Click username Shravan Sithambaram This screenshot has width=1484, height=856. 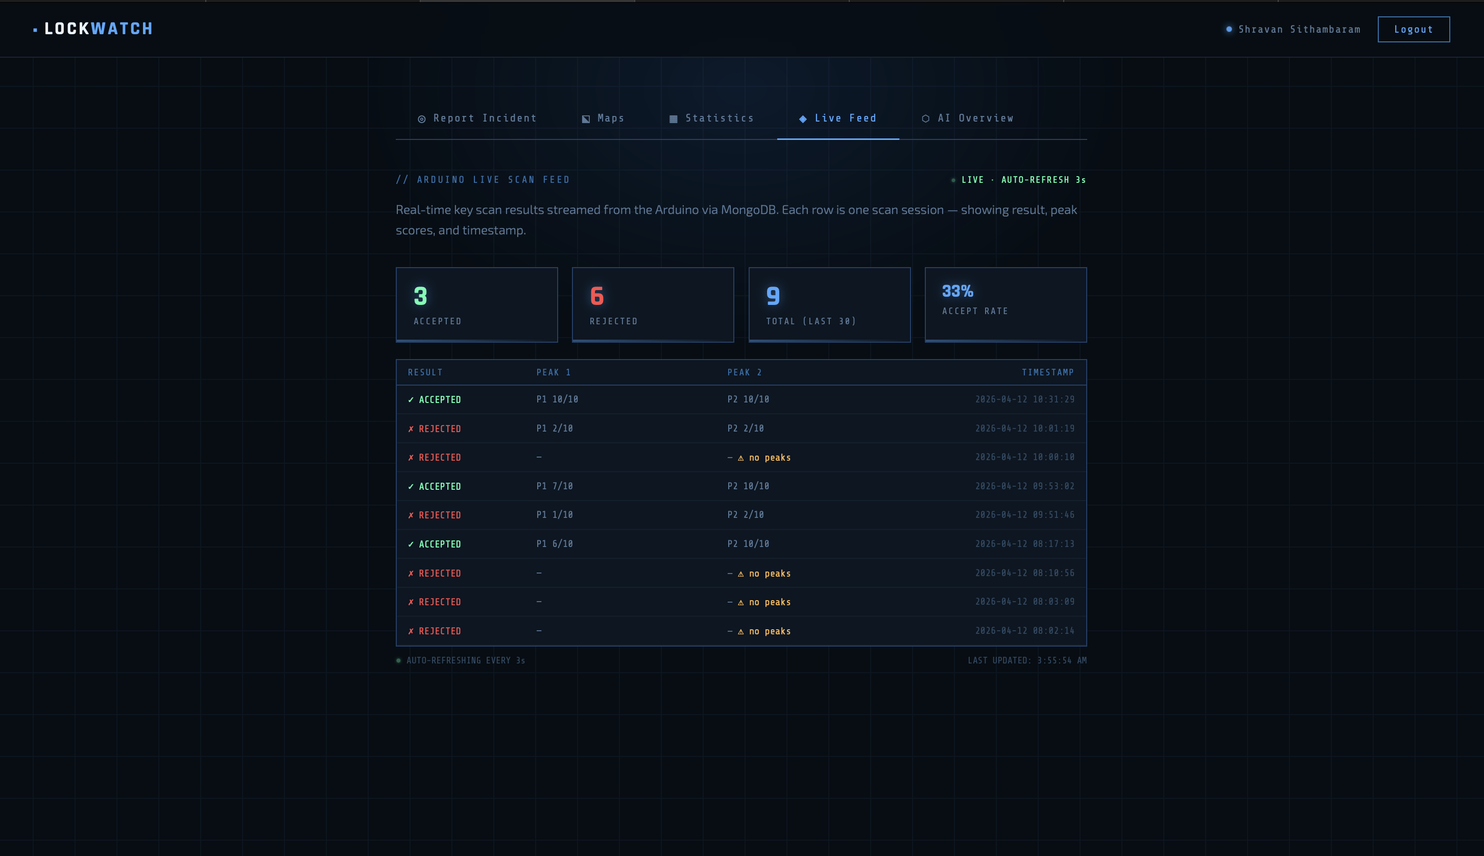[1299, 30]
